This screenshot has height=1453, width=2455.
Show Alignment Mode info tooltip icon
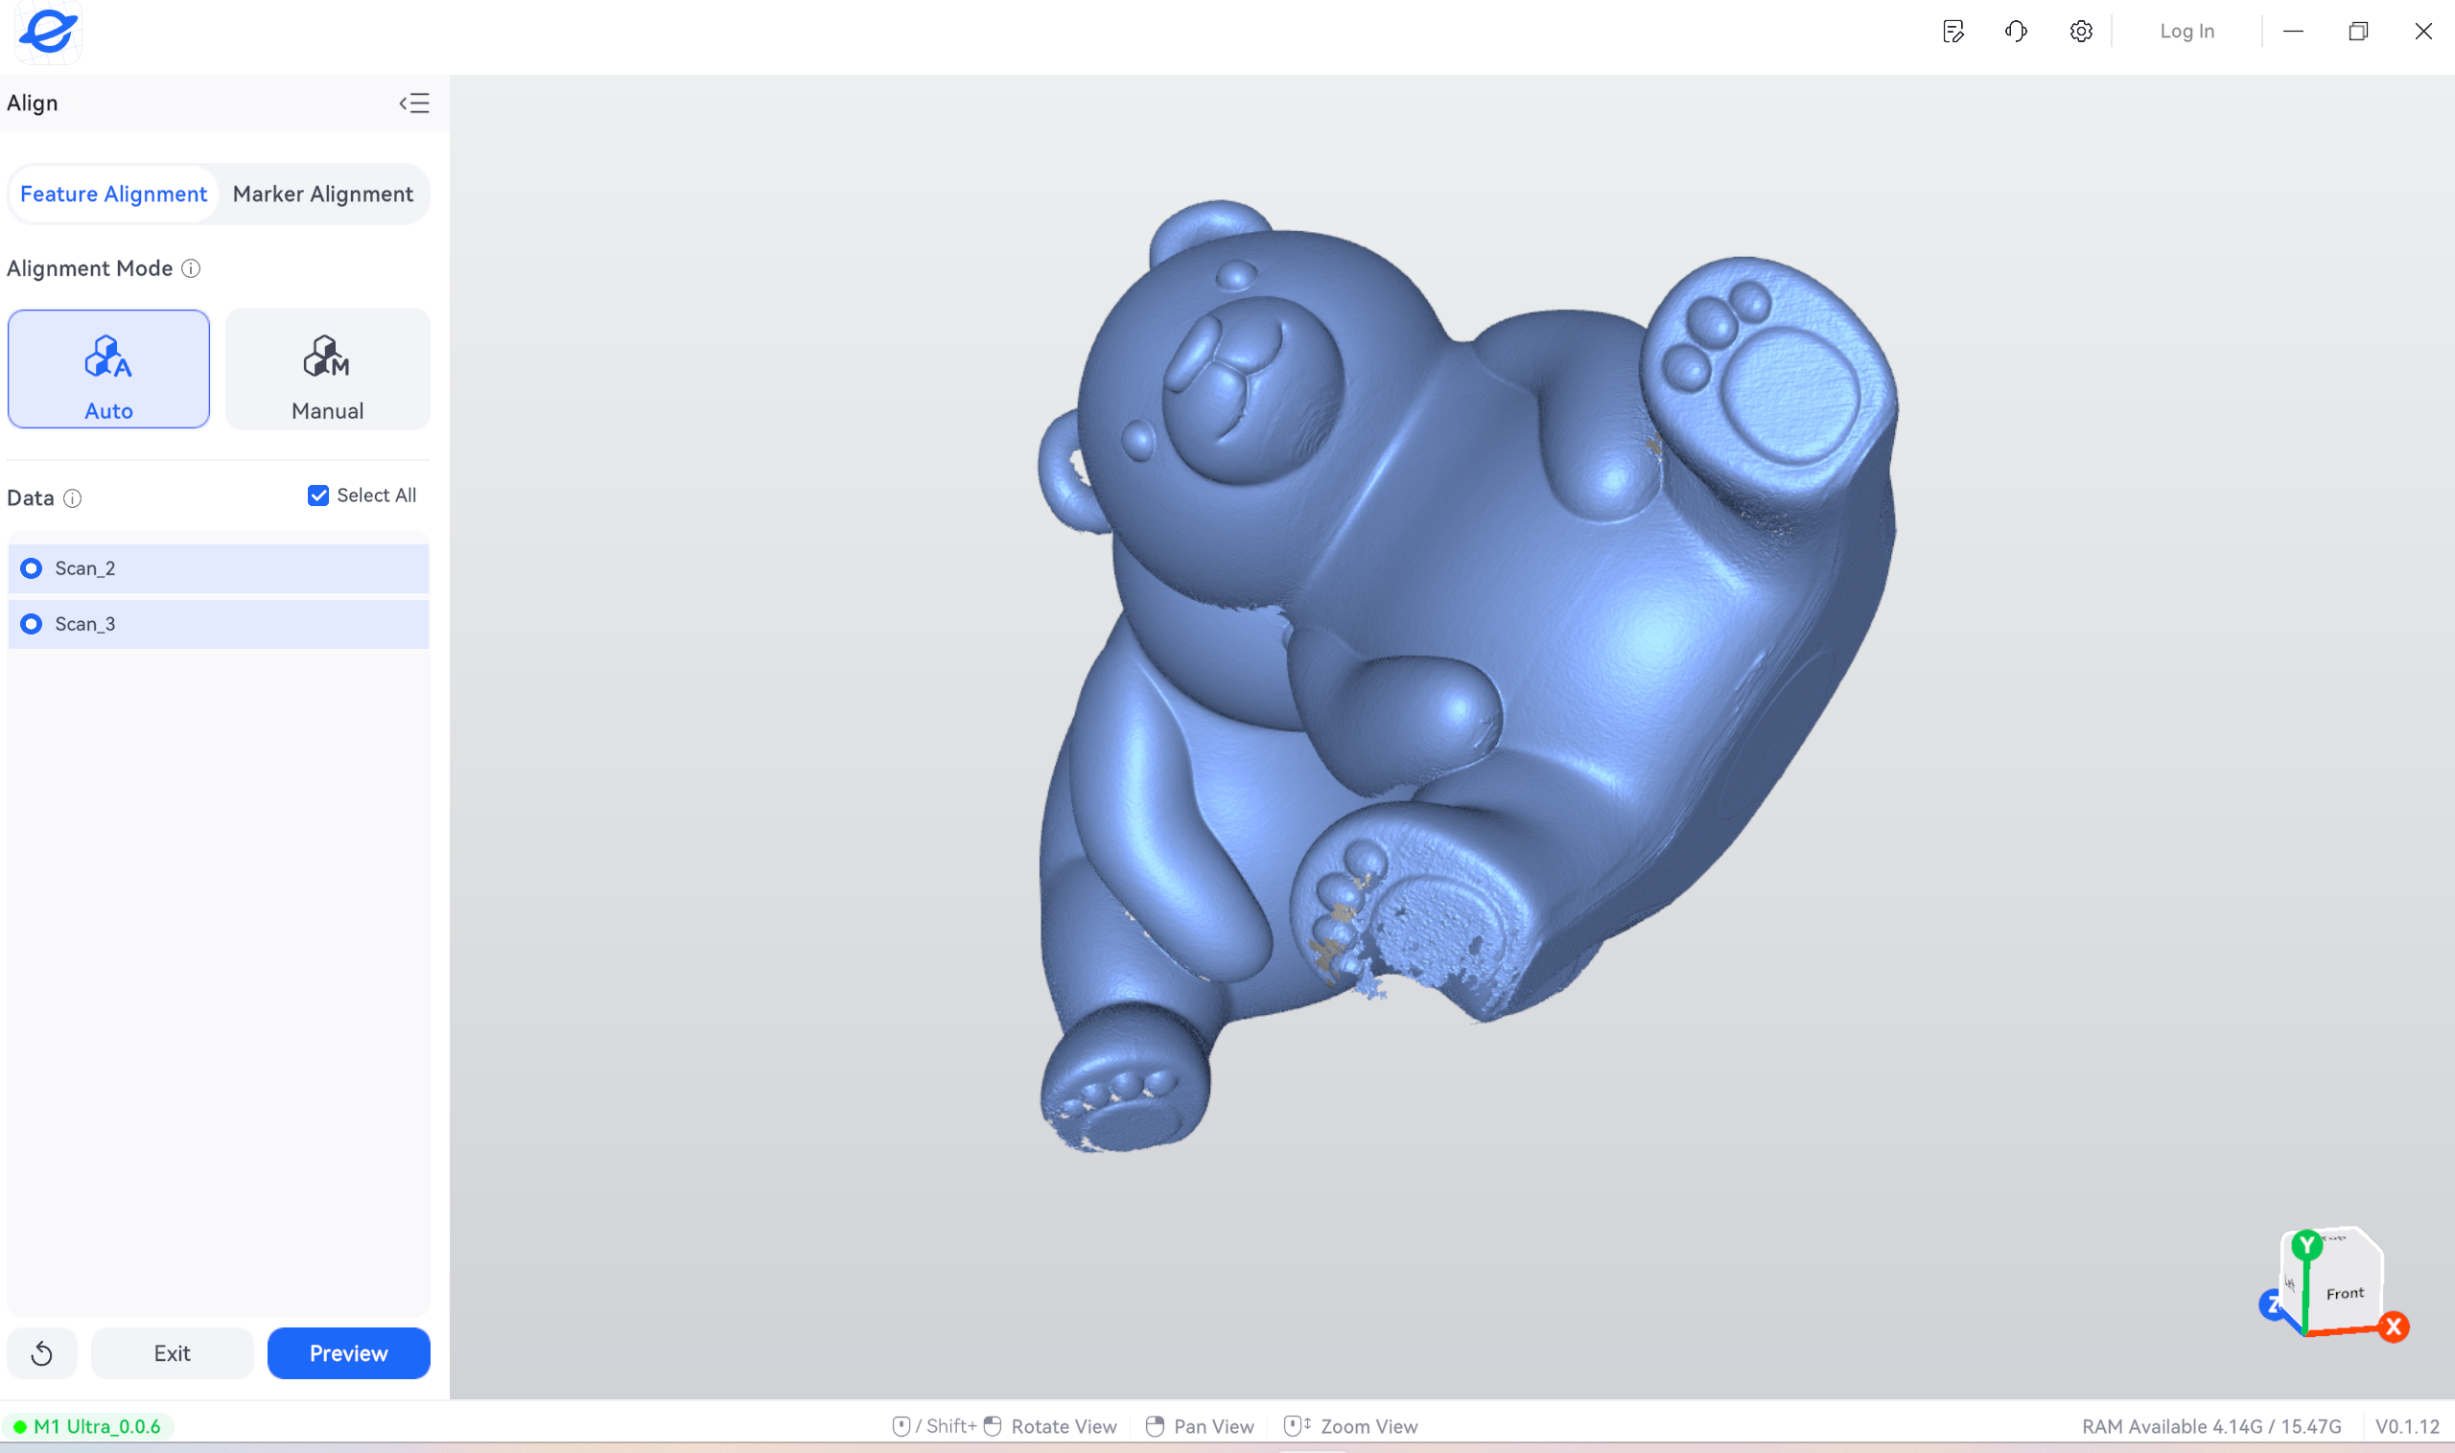(x=192, y=268)
